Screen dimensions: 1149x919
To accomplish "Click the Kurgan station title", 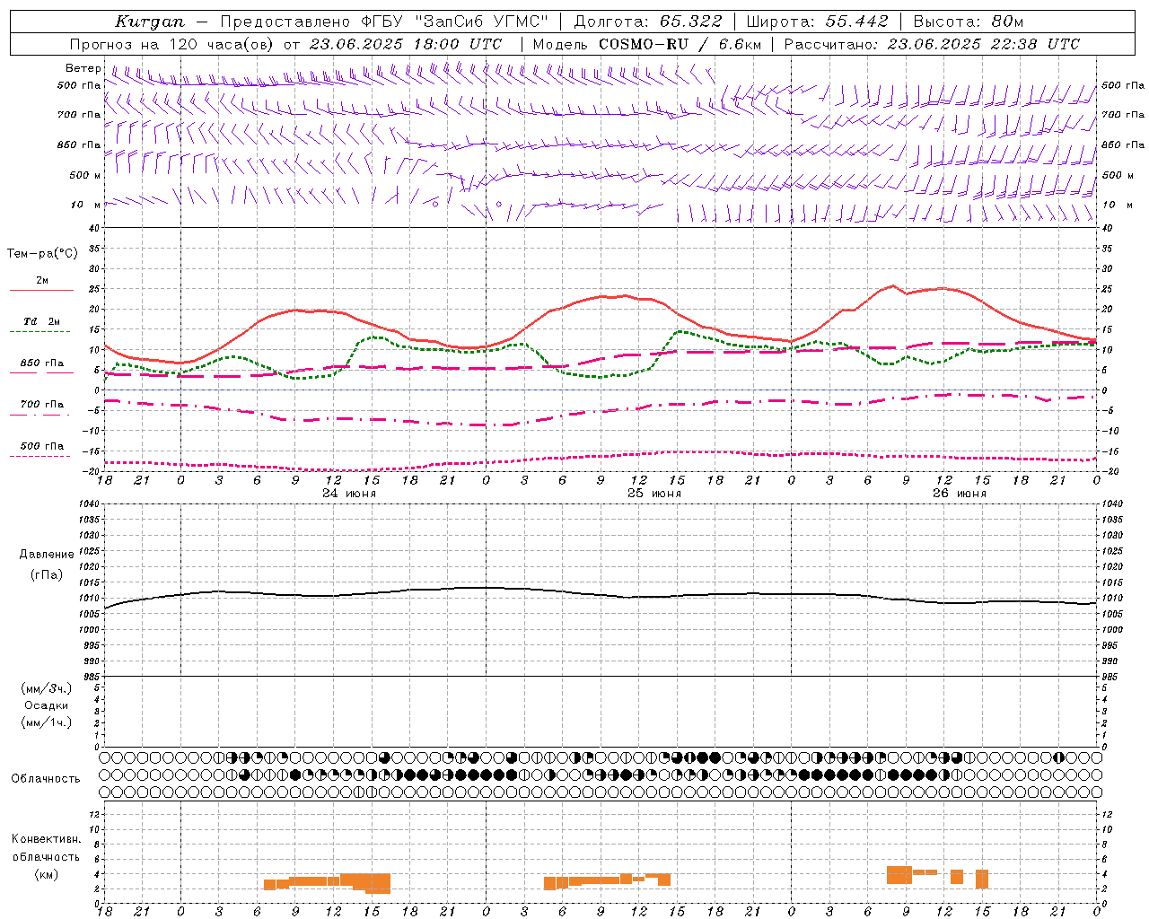I will [150, 22].
